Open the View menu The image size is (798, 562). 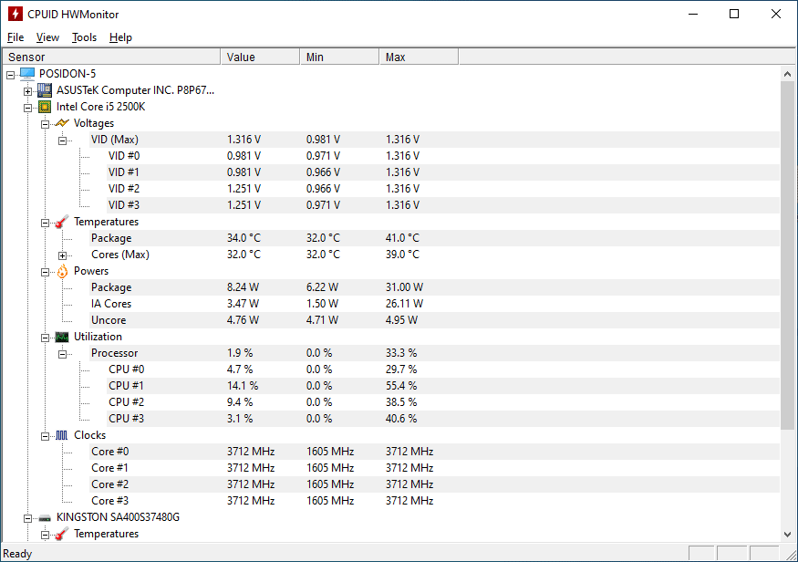pyautogui.click(x=47, y=37)
